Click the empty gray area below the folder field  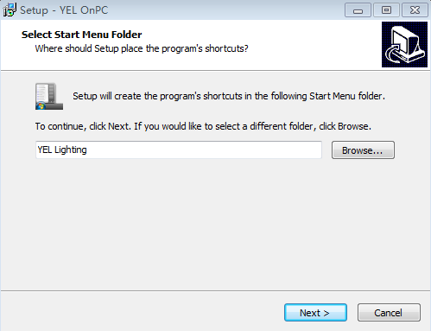(x=215, y=225)
